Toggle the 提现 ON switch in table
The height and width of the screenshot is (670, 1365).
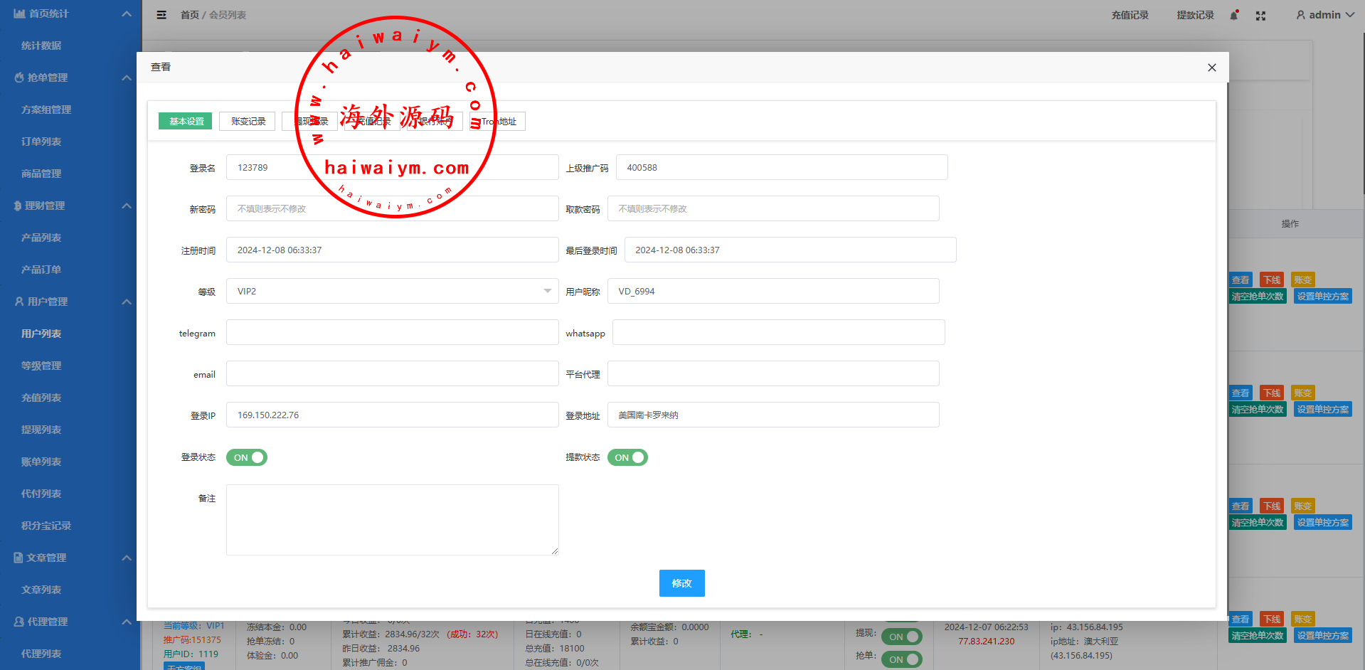[901, 637]
